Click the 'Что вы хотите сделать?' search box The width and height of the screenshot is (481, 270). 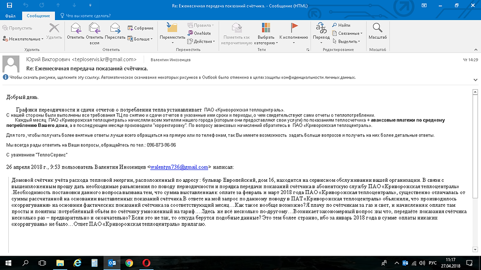click(x=85, y=16)
